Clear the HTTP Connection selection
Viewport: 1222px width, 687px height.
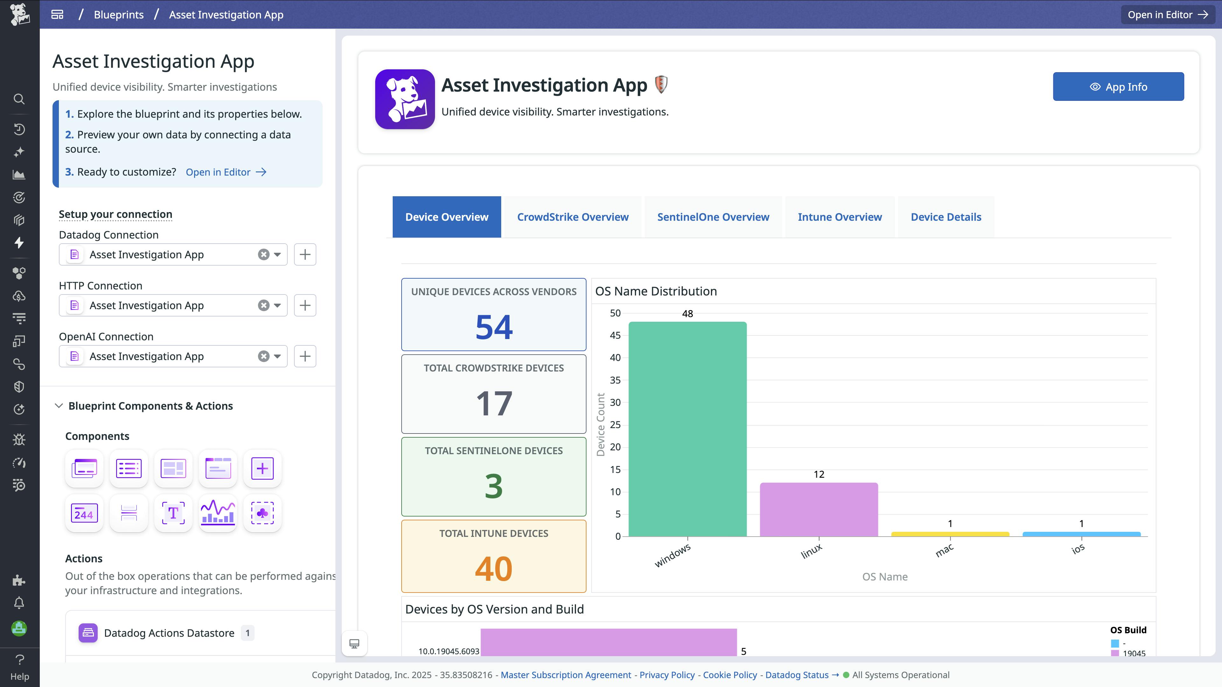[x=264, y=305]
